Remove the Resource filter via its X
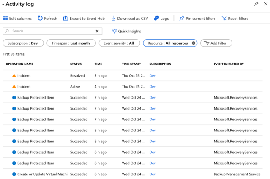270x179 pixels. pos(194,43)
